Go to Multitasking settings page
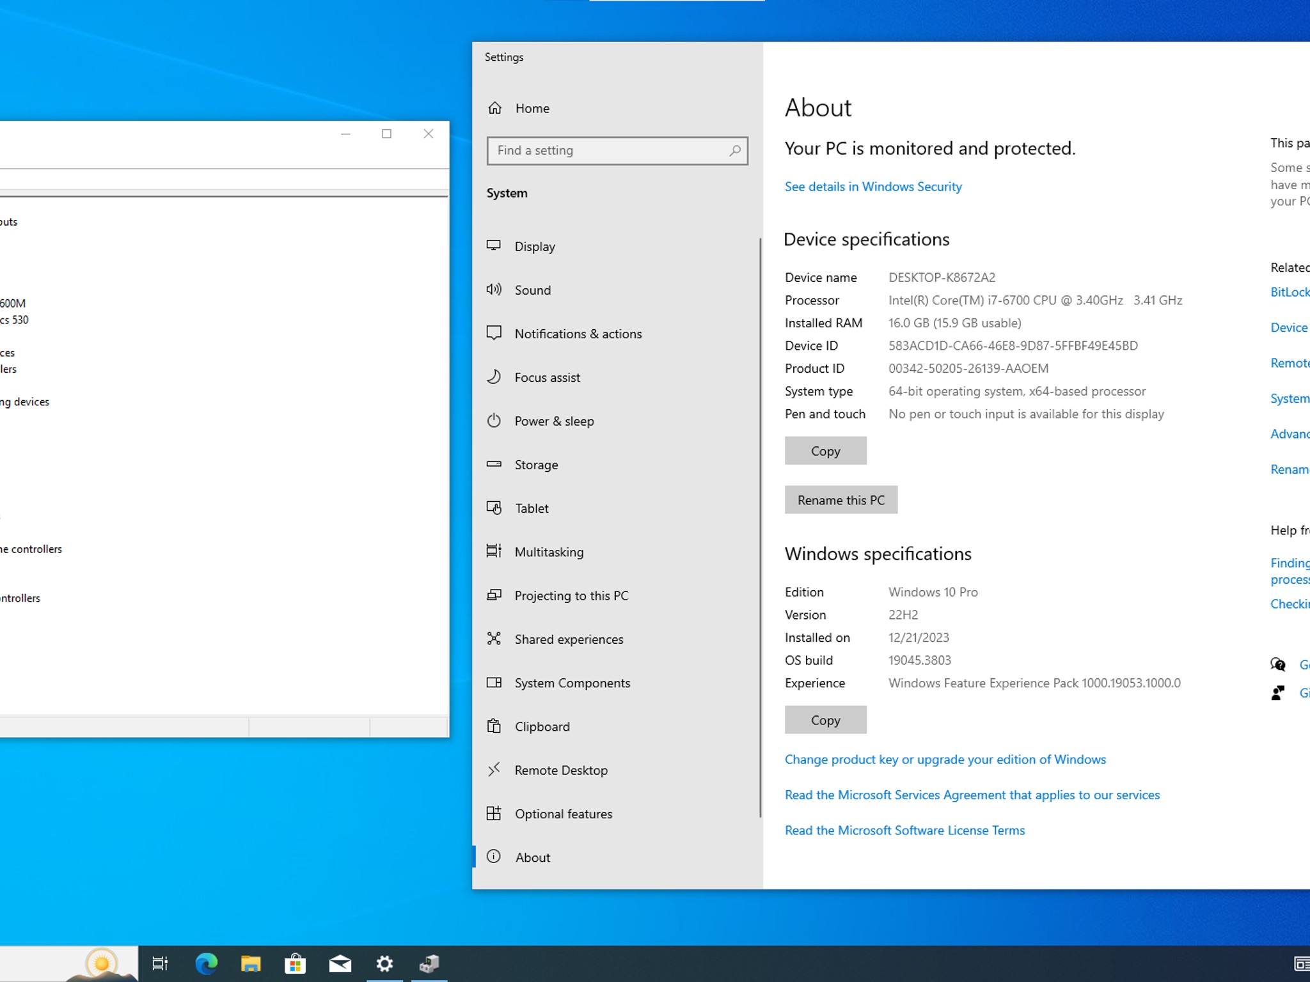This screenshot has height=982, width=1310. (549, 552)
